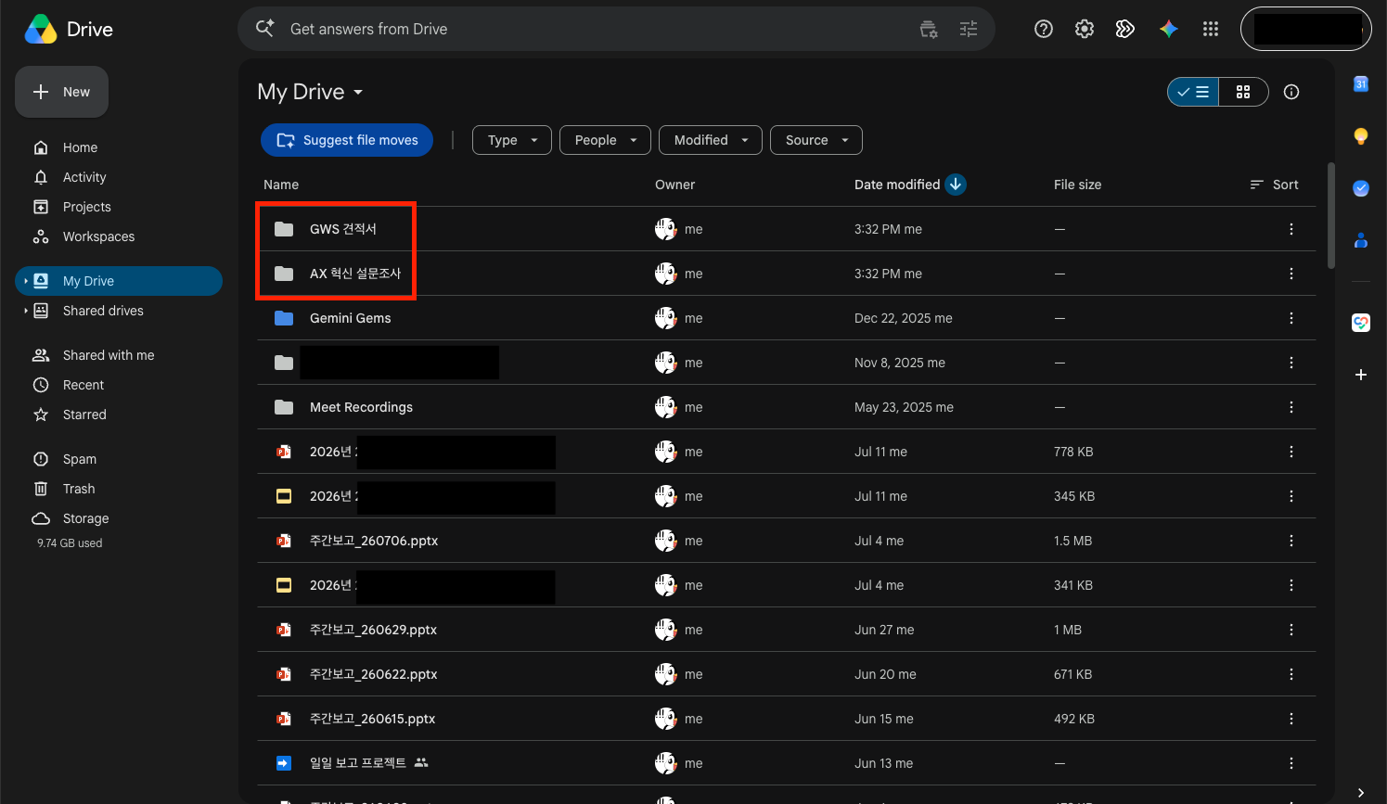Open the Modified filter dropdown
This screenshot has height=804, width=1387.
711,140
